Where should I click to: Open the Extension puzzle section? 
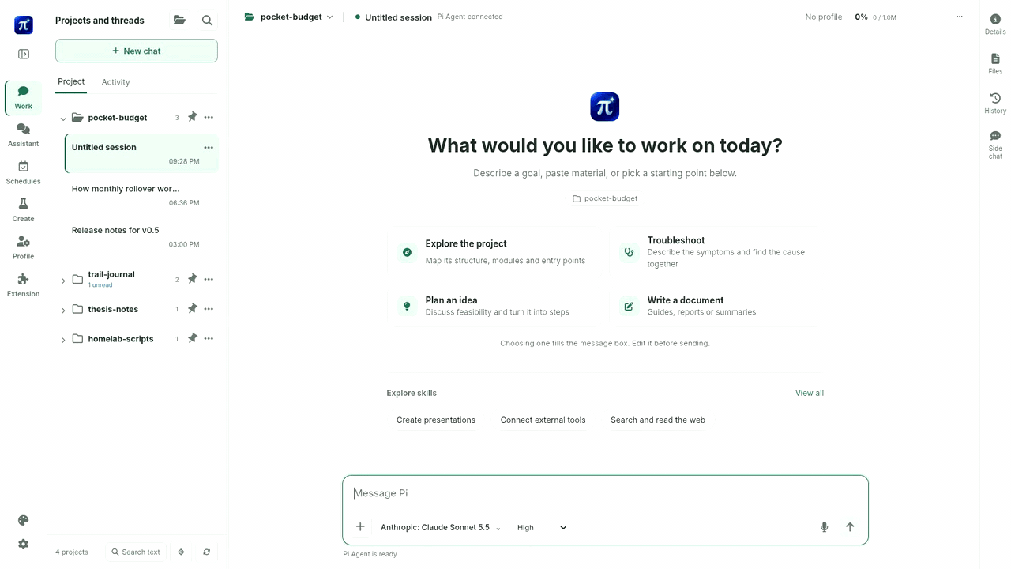pyautogui.click(x=24, y=285)
